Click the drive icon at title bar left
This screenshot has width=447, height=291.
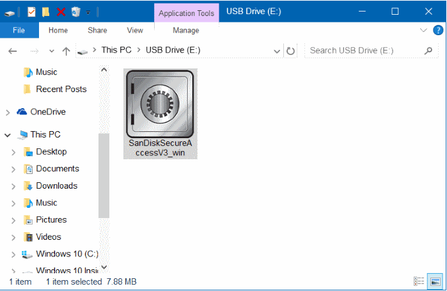tap(10, 13)
